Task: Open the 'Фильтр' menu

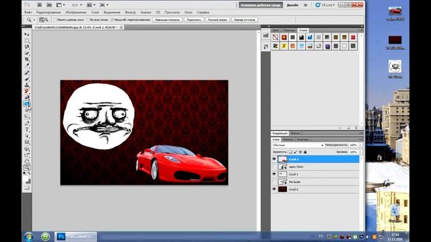Action: pos(130,12)
